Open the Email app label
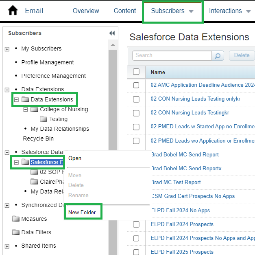The width and height of the screenshot is (255, 255). [x=34, y=11]
